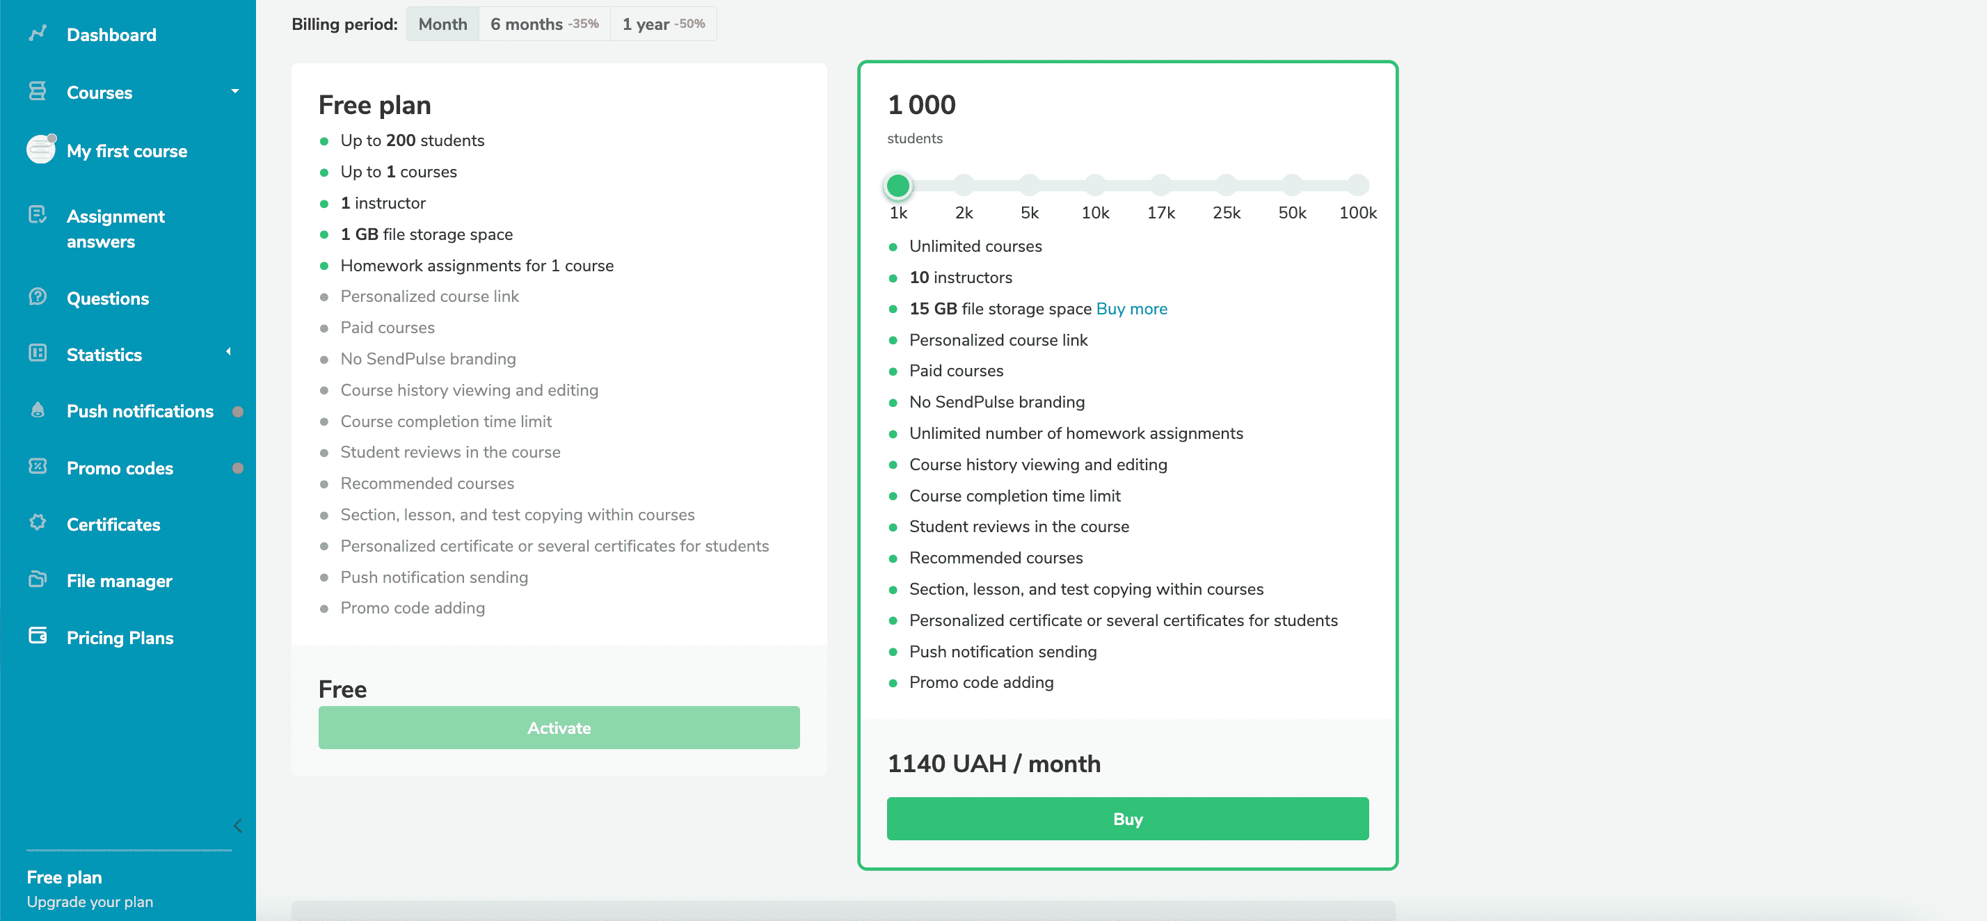Click the Buy more storage link
Image resolution: width=1987 pixels, height=921 pixels.
click(x=1132, y=308)
